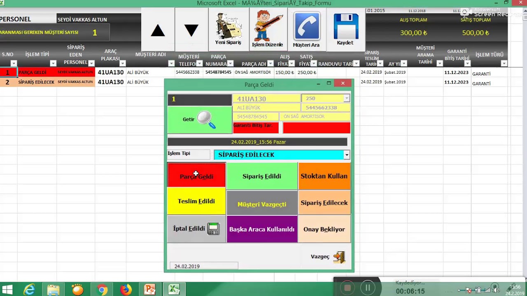
Task: Click the İşlem Düzenle edit icon
Action: click(x=268, y=29)
